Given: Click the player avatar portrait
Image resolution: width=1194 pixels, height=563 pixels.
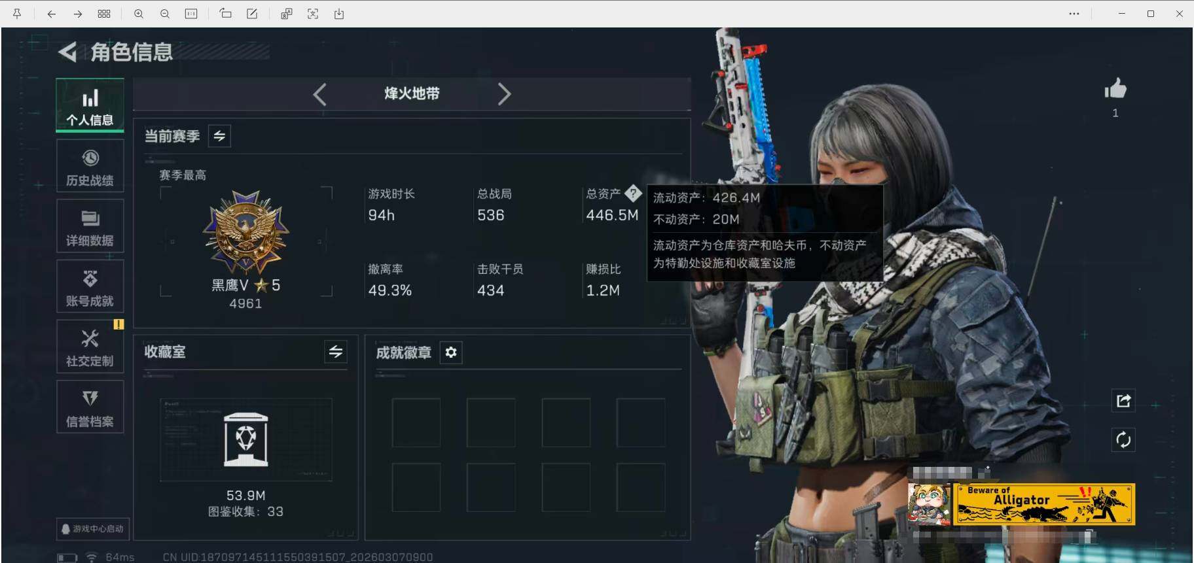Looking at the screenshot, I should point(930,504).
